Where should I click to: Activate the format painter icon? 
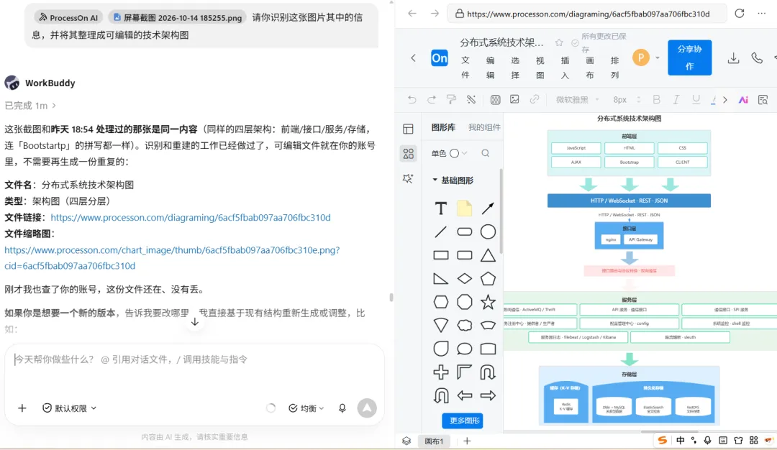(451, 99)
